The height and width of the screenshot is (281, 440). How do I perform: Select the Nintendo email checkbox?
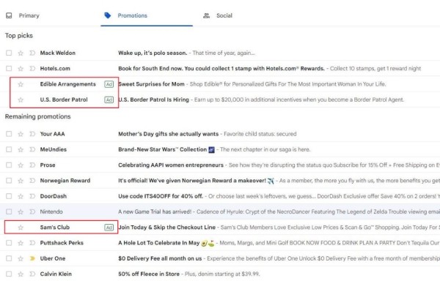coord(9,212)
